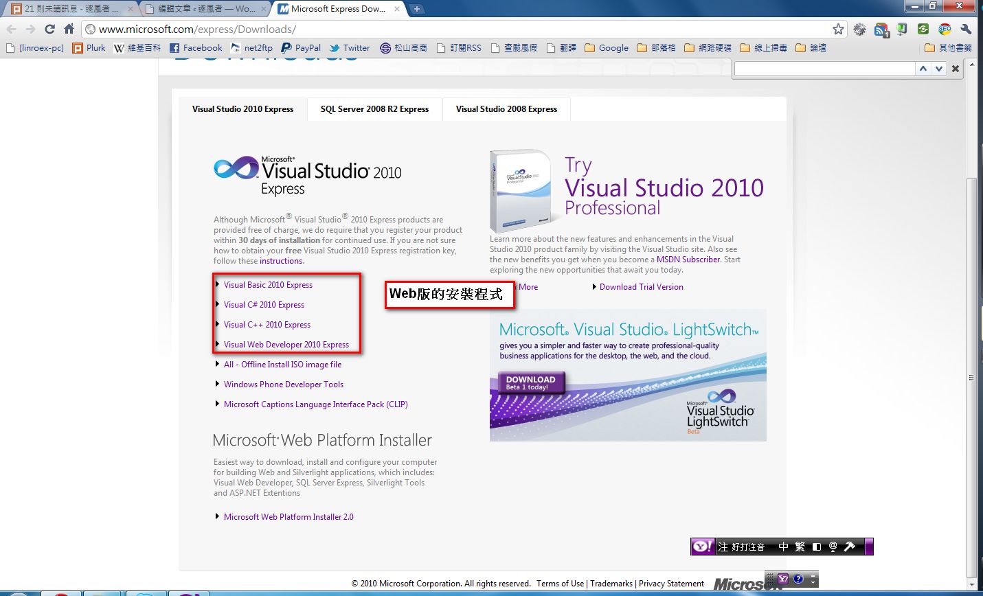Open Microsoft Web Platform Installer 2.0 link
This screenshot has width=983, height=596.
click(289, 516)
